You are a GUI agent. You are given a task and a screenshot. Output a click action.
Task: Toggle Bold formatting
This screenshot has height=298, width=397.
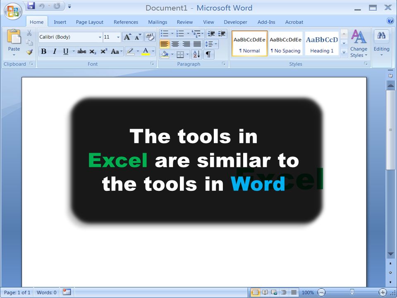[44, 51]
